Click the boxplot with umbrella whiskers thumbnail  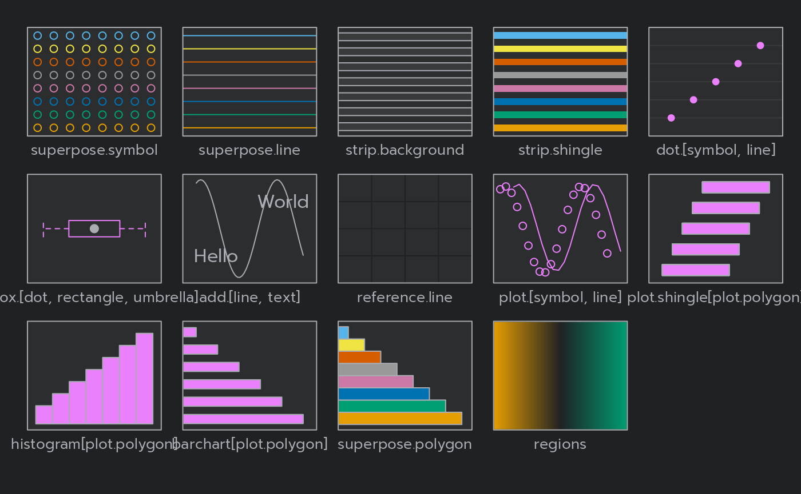point(94,228)
